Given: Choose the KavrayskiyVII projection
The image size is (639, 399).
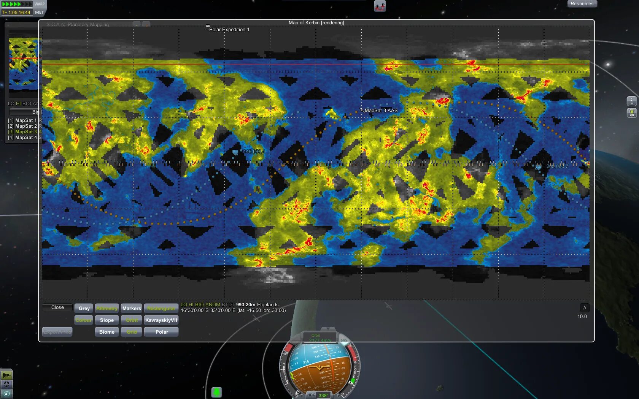Looking at the screenshot, I should pyautogui.click(x=161, y=320).
